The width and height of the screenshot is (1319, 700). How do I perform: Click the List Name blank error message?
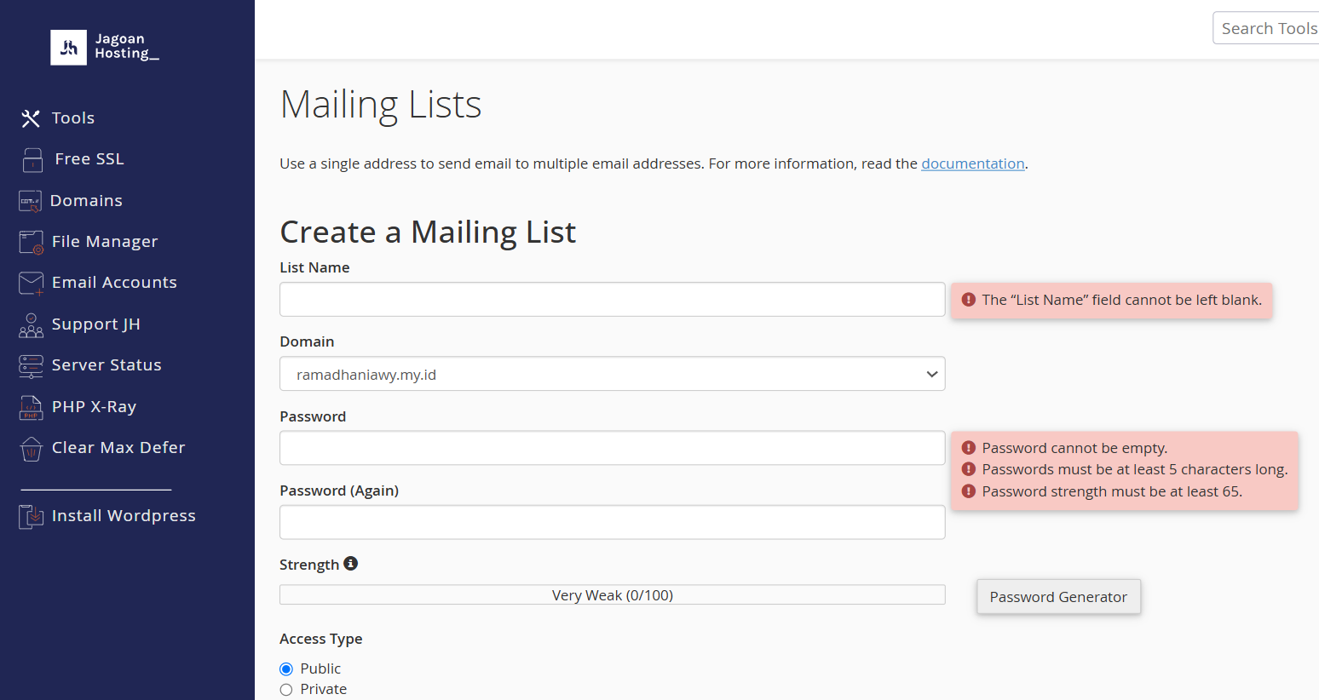[1111, 301]
